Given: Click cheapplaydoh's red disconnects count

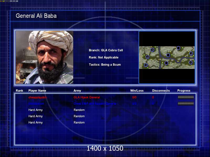Looking at the screenshot, I should tap(153, 97).
